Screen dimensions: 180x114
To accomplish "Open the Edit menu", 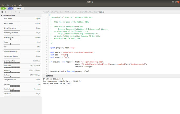I will pos(7,5).
